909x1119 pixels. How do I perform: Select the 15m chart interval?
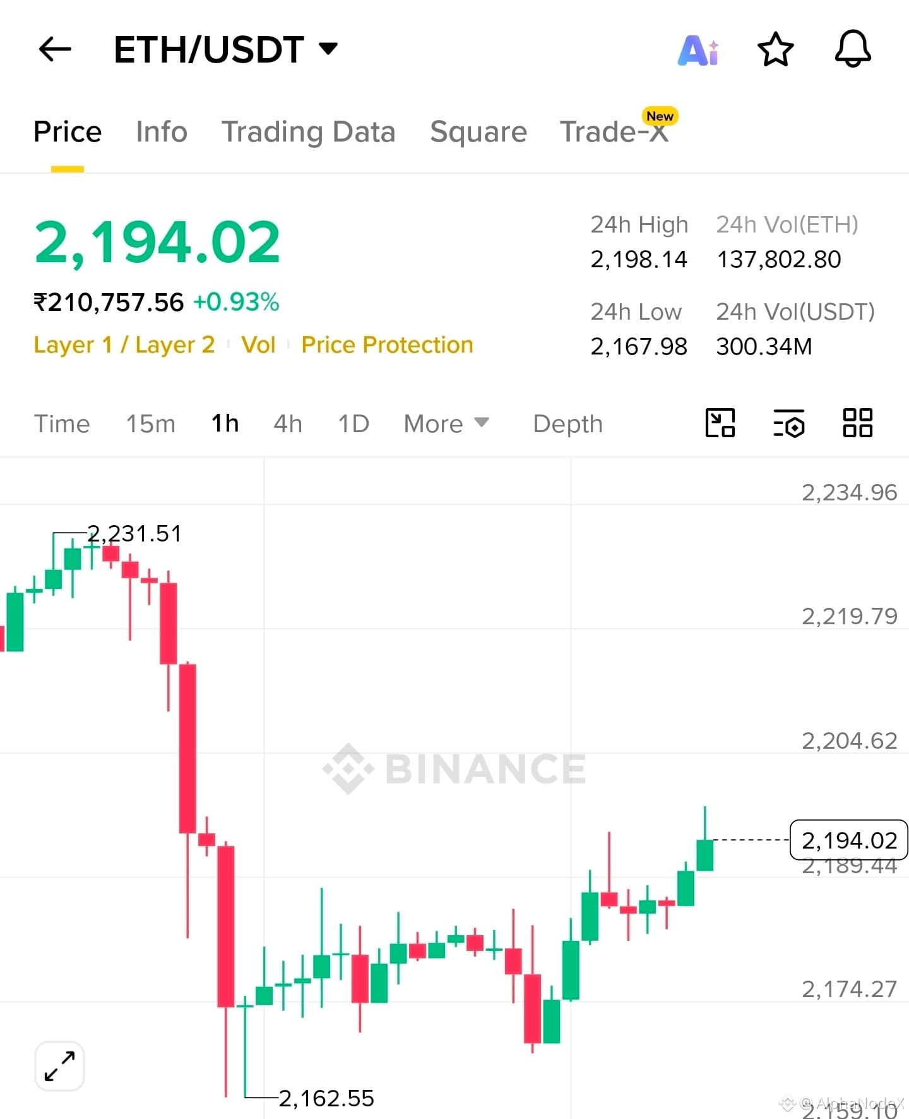tap(151, 423)
